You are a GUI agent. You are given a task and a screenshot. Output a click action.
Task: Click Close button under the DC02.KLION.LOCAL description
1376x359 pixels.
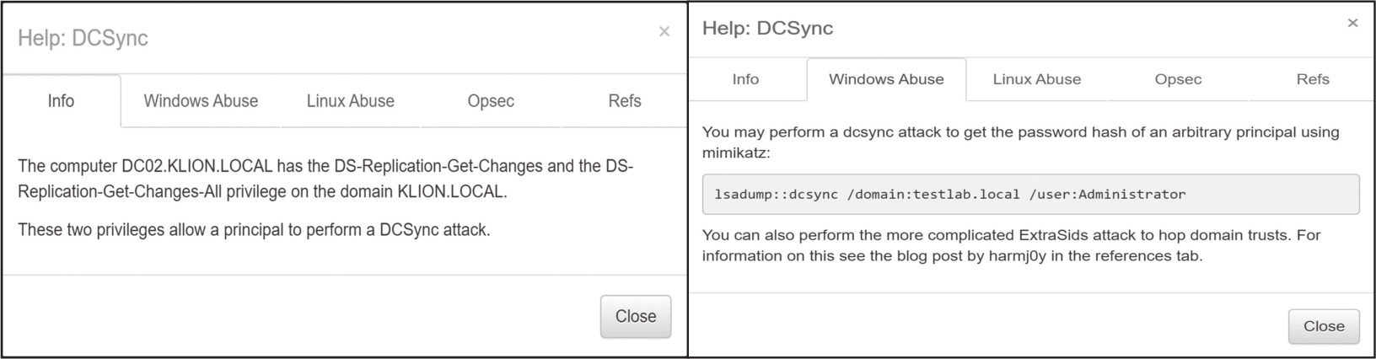click(x=636, y=316)
